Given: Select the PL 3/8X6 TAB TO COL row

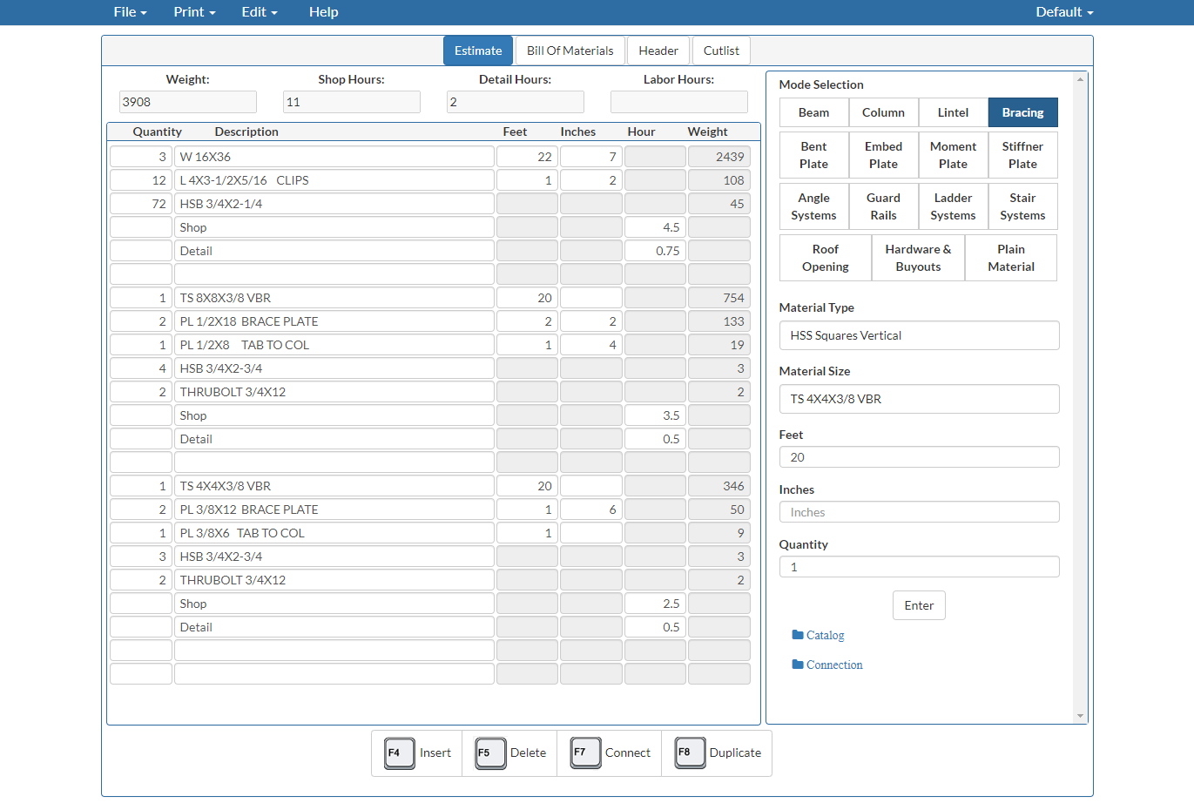Looking at the screenshot, I should [334, 533].
